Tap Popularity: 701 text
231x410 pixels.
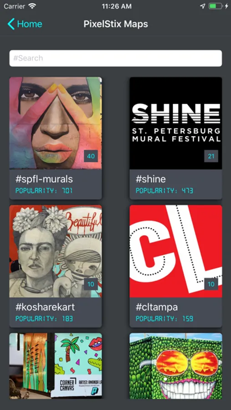(x=44, y=190)
